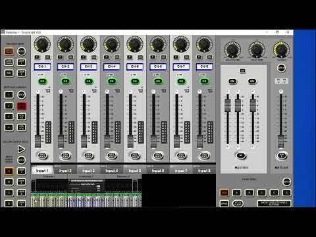Screen dimensions: 316x237
Task: Click the A button right of orange VCA button
Action: (236, 193)
